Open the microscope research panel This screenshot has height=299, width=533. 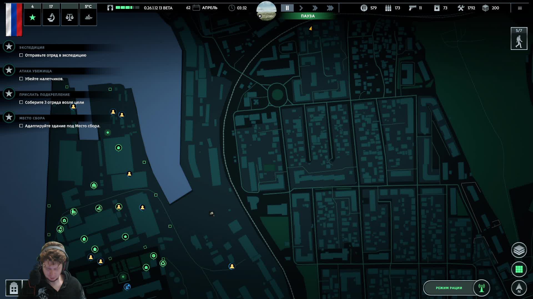coord(51,17)
